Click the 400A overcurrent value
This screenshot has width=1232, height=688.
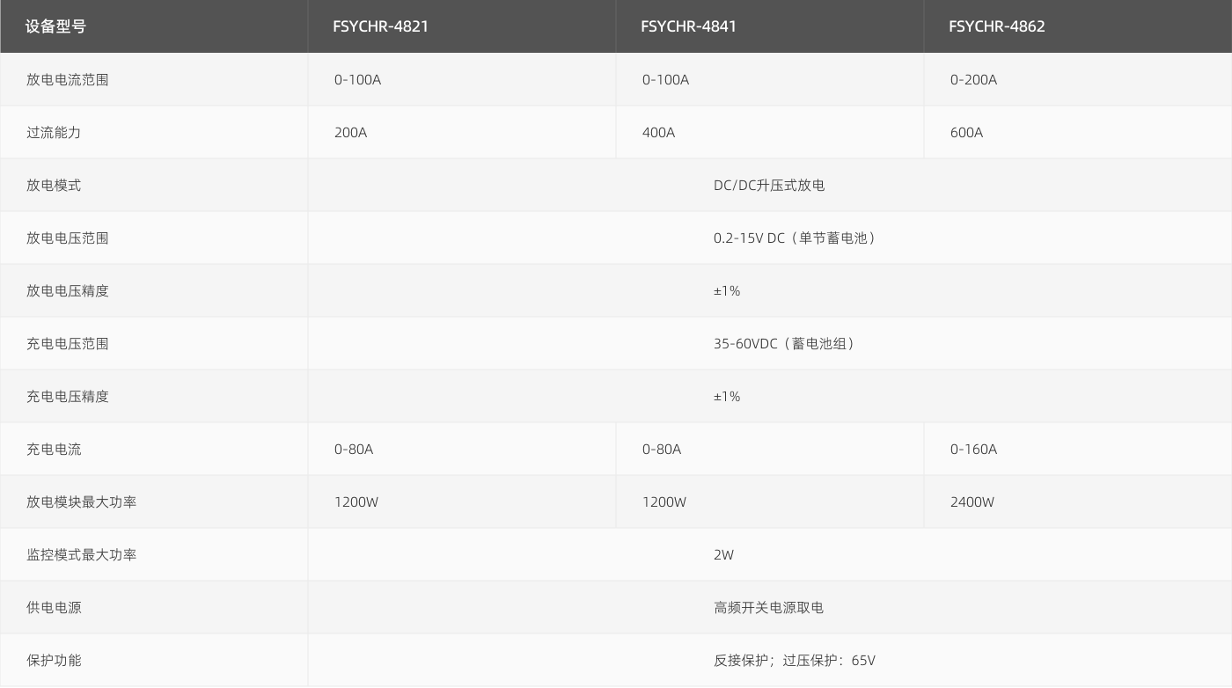point(658,133)
